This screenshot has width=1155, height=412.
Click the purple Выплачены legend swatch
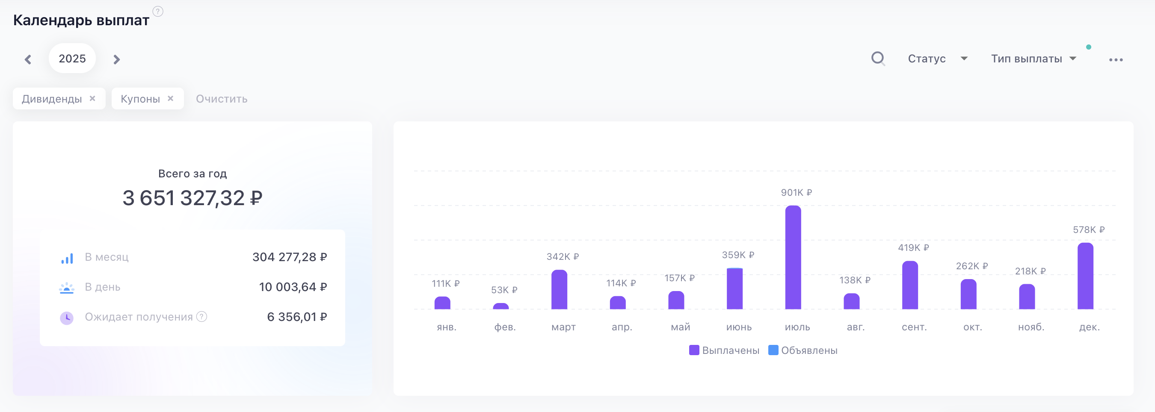tap(694, 350)
